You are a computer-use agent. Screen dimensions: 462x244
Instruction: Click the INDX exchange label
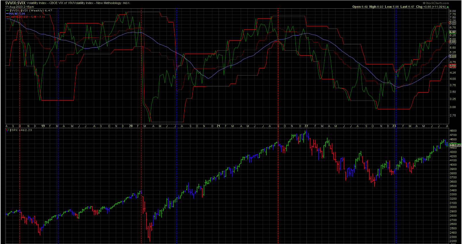point(126,3)
